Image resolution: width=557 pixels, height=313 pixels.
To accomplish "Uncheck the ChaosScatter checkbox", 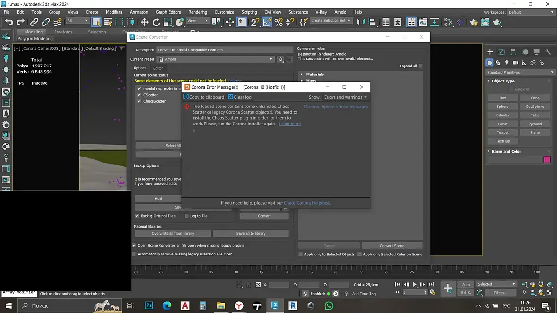I will click(139, 101).
